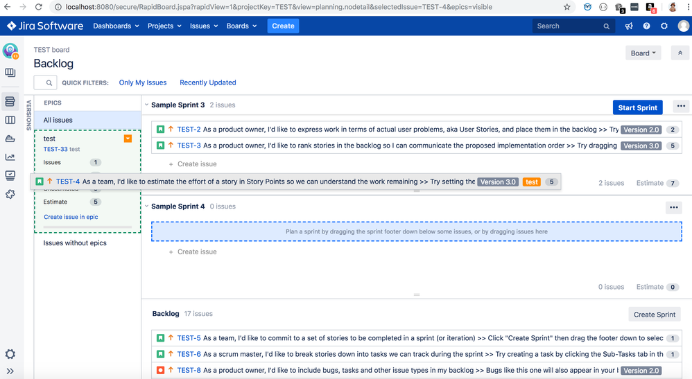Screen dimensions: 692x379
Task: Click the bug type icon of TEST-8
Action: (161, 370)
